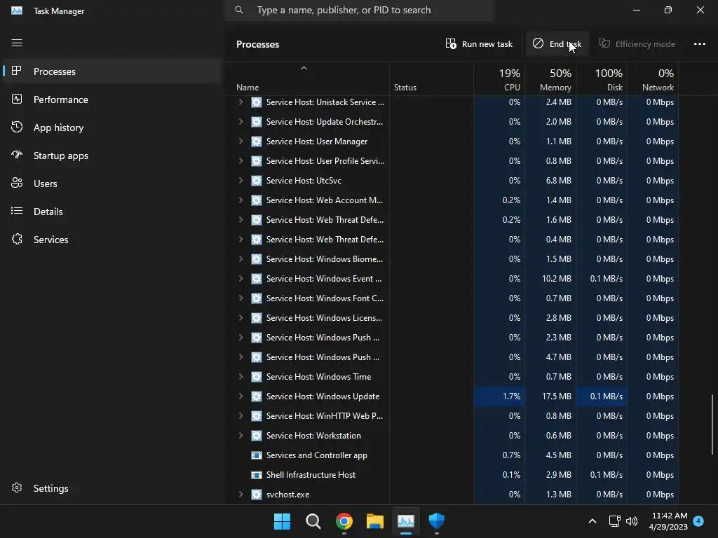The height and width of the screenshot is (538, 718).
Task: Expand Service Host: User Manager row
Action: 241,142
